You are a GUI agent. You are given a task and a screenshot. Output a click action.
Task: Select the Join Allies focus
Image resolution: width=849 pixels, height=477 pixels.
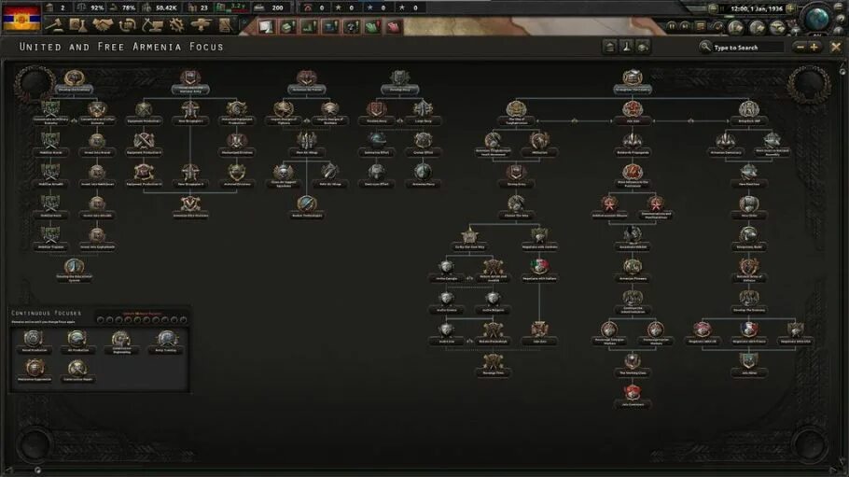pos(749,364)
